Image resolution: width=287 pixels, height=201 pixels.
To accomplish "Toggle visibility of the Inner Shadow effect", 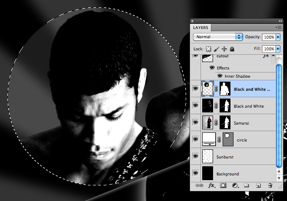I will [220, 76].
